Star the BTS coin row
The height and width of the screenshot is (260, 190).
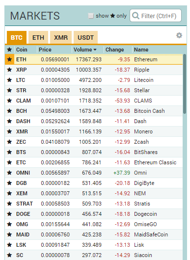click(9, 152)
